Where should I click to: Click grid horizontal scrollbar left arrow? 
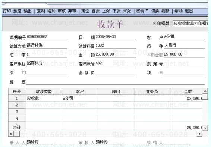click(x=11, y=134)
